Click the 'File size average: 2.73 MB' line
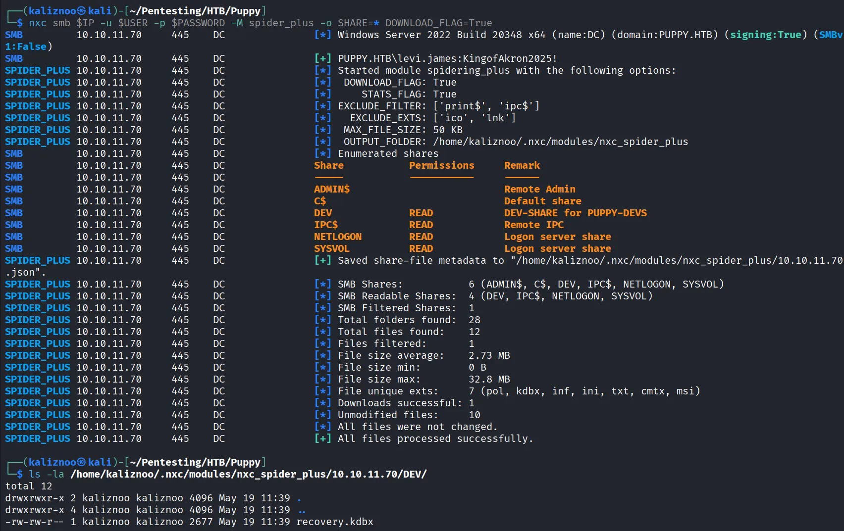This screenshot has width=844, height=531. tap(424, 355)
